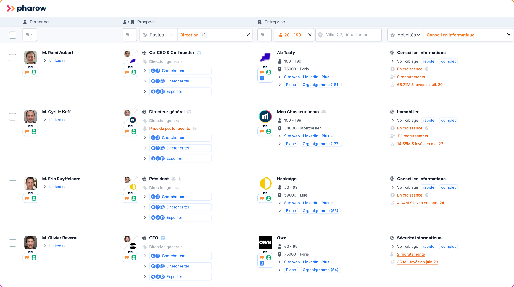
Task: Select the Remi Aubert row checkbox
Action: 13,58
